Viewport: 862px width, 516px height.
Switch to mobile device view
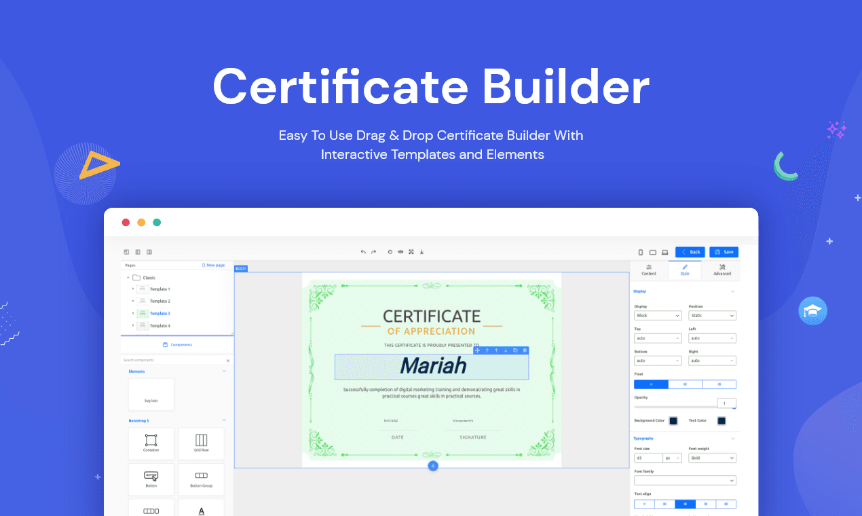click(x=641, y=252)
